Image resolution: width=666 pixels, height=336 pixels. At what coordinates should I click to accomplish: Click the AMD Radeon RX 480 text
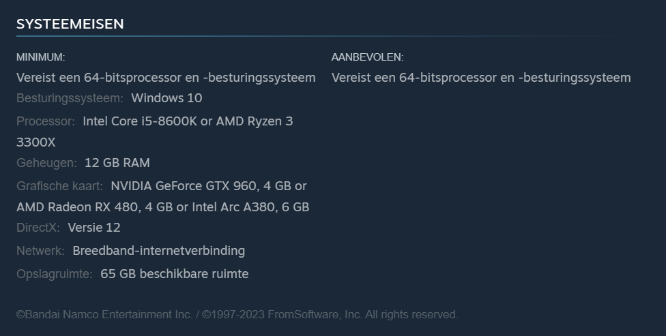tap(77, 207)
